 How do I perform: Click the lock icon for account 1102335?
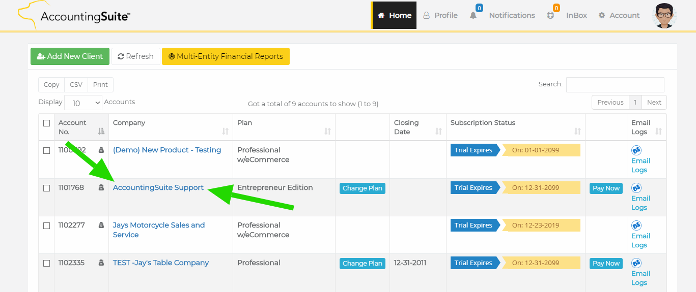tap(101, 263)
